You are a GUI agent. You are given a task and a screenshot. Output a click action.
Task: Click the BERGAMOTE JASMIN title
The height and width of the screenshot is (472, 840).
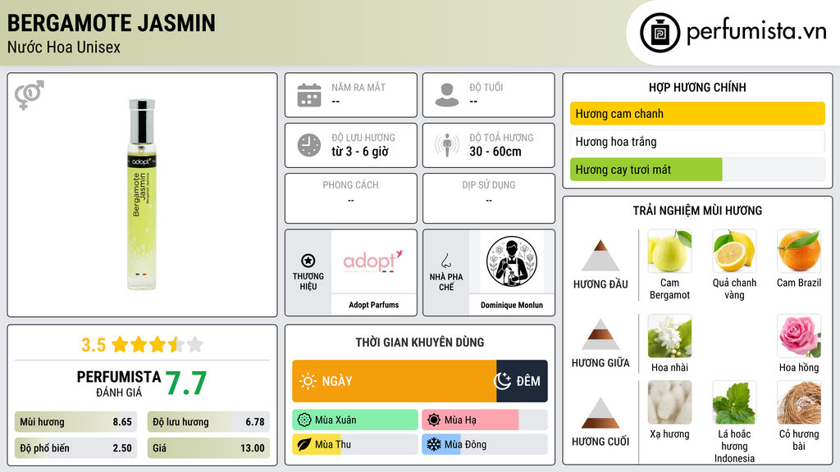click(x=112, y=23)
